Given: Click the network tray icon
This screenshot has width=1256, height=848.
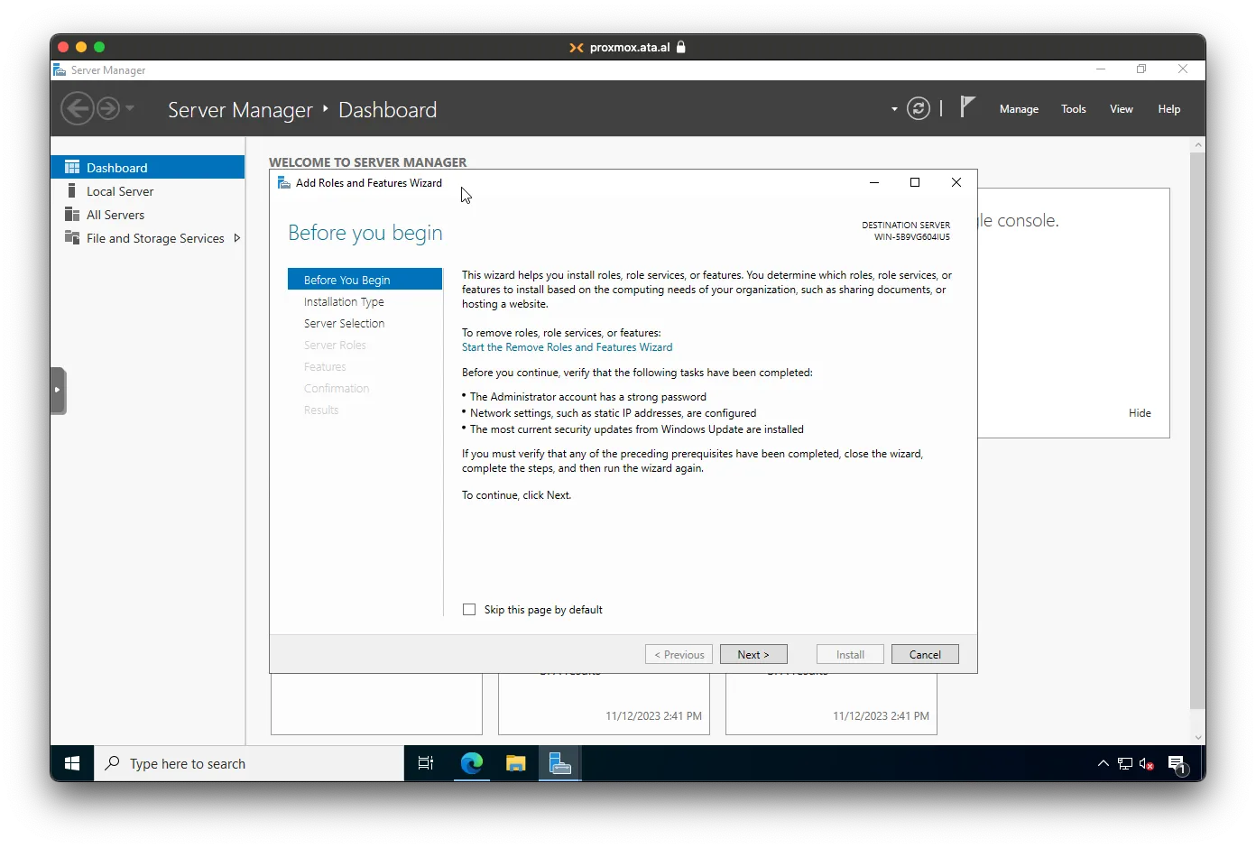Looking at the screenshot, I should coord(1124,763).
